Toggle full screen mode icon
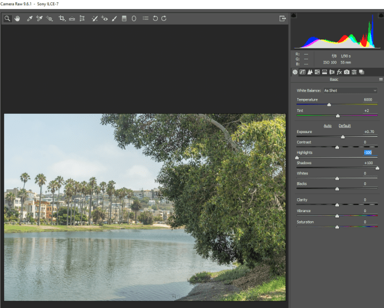Viewport: 384px width, 308px height. (282, 19)
